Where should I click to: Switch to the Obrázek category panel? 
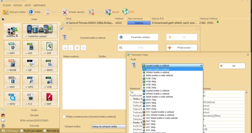34,115
